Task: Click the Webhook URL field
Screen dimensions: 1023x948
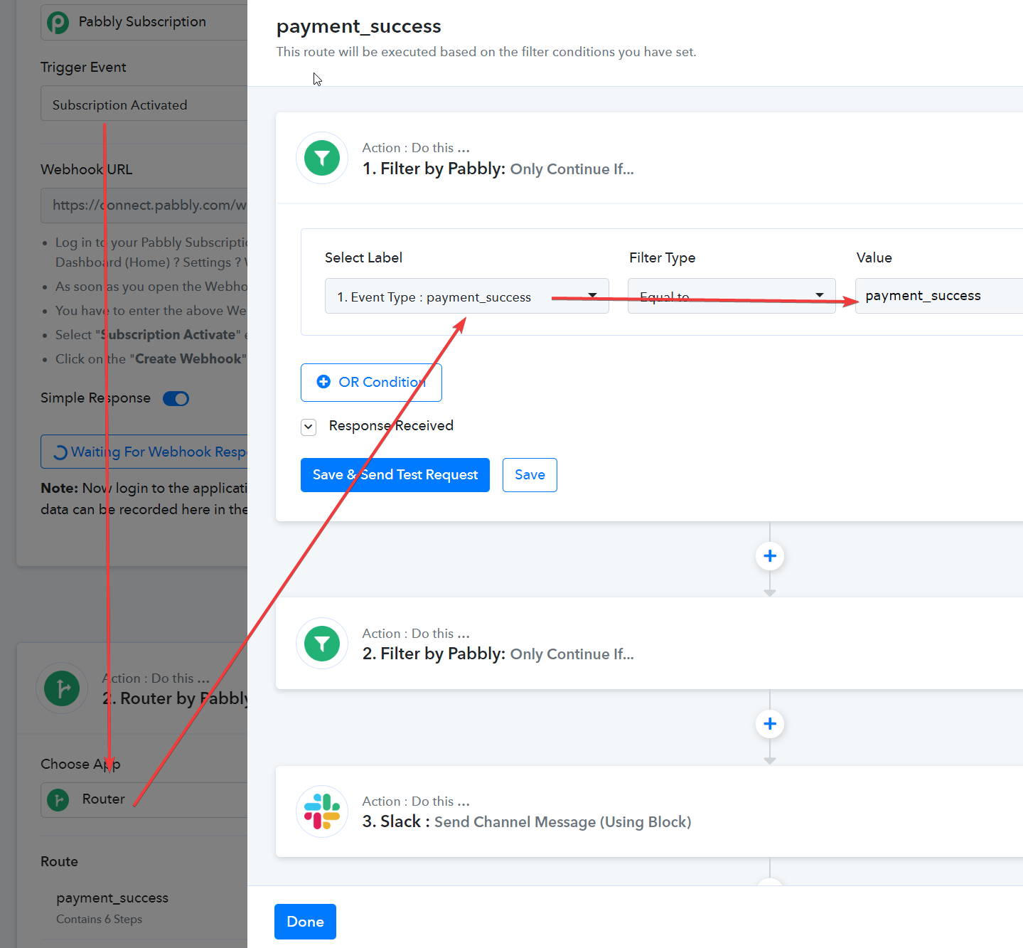Action: [x=144, y=205]
